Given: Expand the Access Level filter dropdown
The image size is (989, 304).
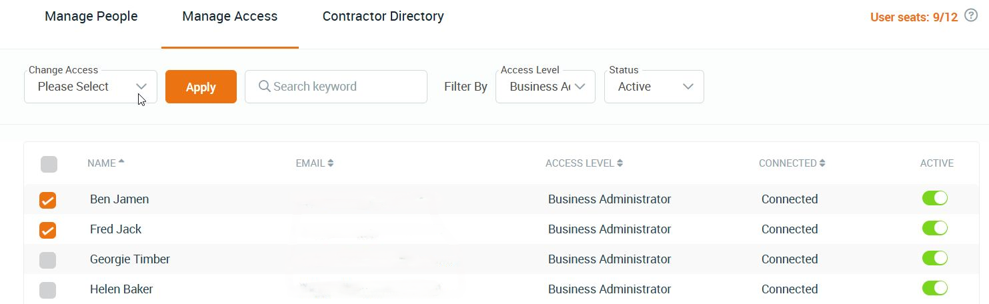Looking at the screenshot, I should [546, 87].
